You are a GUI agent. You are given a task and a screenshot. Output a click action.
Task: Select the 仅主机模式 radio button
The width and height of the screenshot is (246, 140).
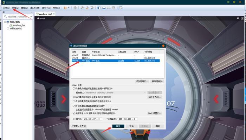point(74,101)
